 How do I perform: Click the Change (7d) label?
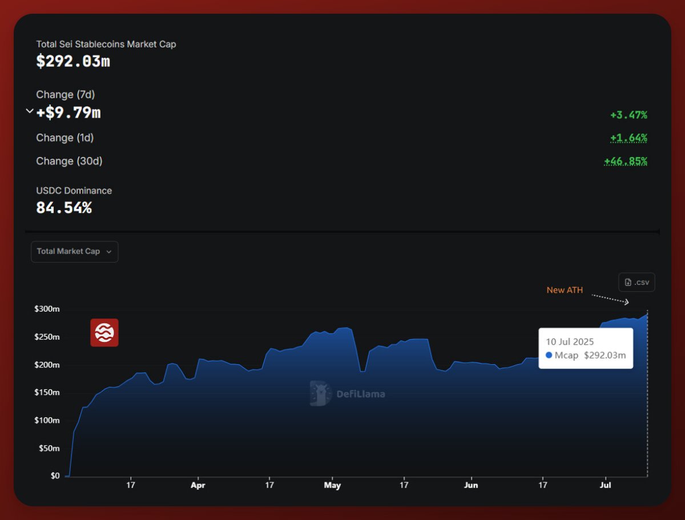(65, 94)
